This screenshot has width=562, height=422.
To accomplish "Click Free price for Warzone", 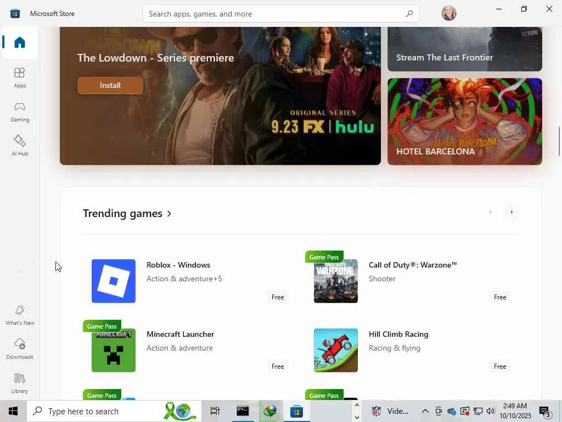I will click(x=499, y=297).
